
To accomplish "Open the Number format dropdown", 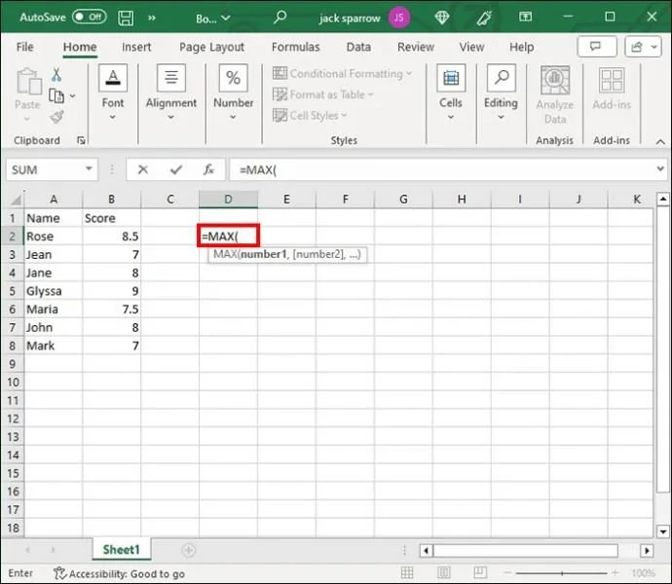I will tap(234, 93).
